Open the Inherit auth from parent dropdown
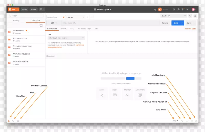 (x=66, y=38)
